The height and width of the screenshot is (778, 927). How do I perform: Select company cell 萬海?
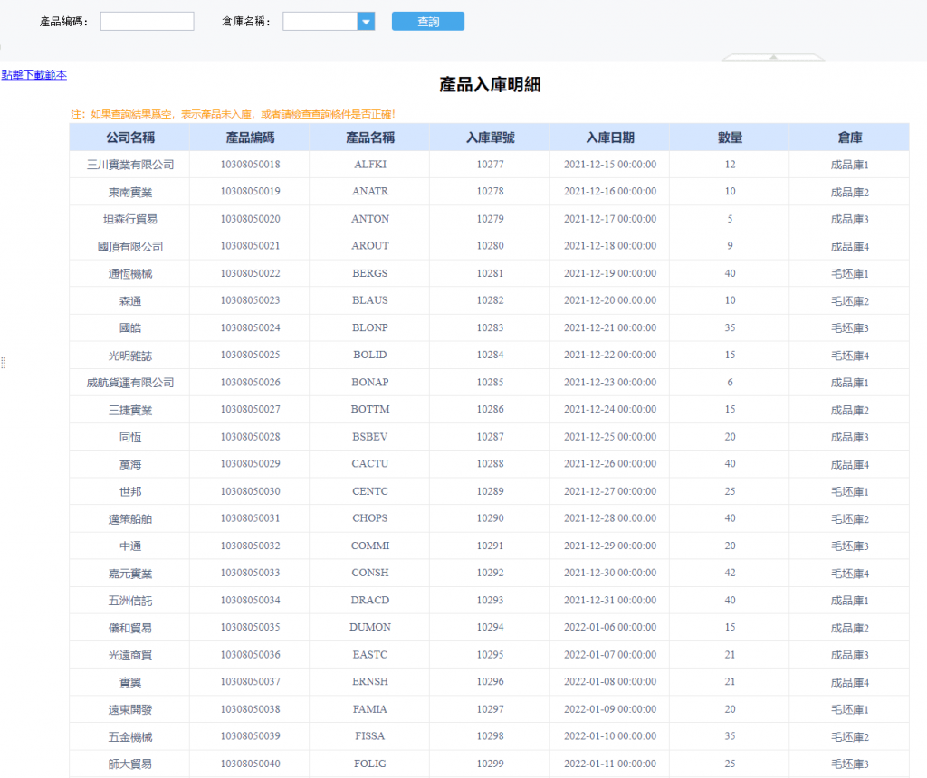click(130, 464)
